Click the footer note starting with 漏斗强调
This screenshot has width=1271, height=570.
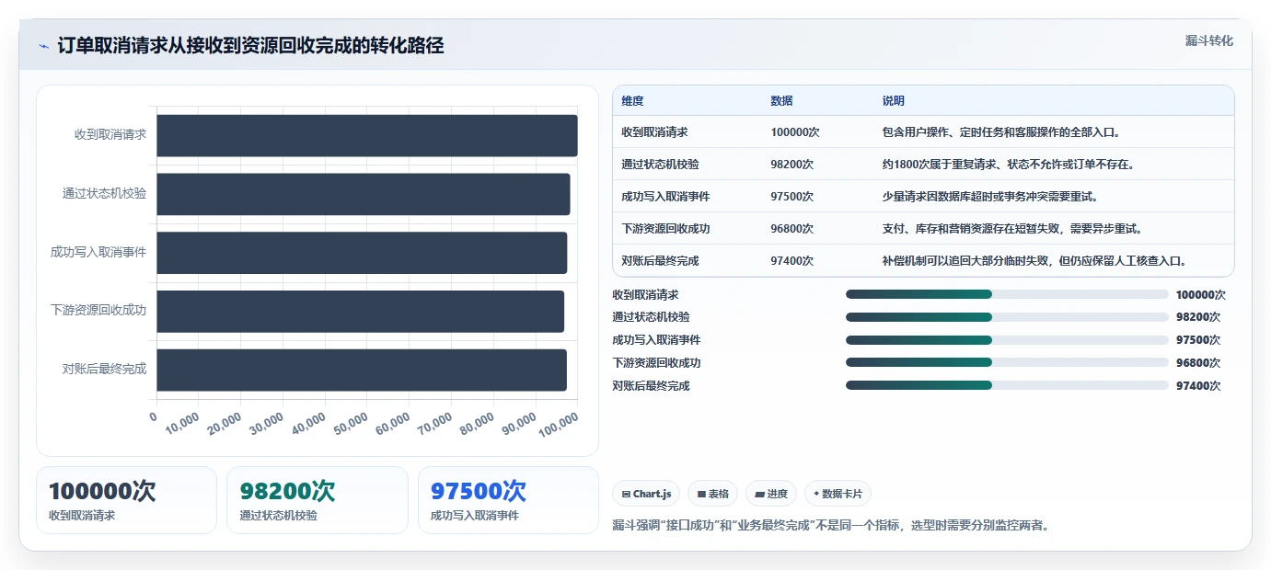pos(831,526)
